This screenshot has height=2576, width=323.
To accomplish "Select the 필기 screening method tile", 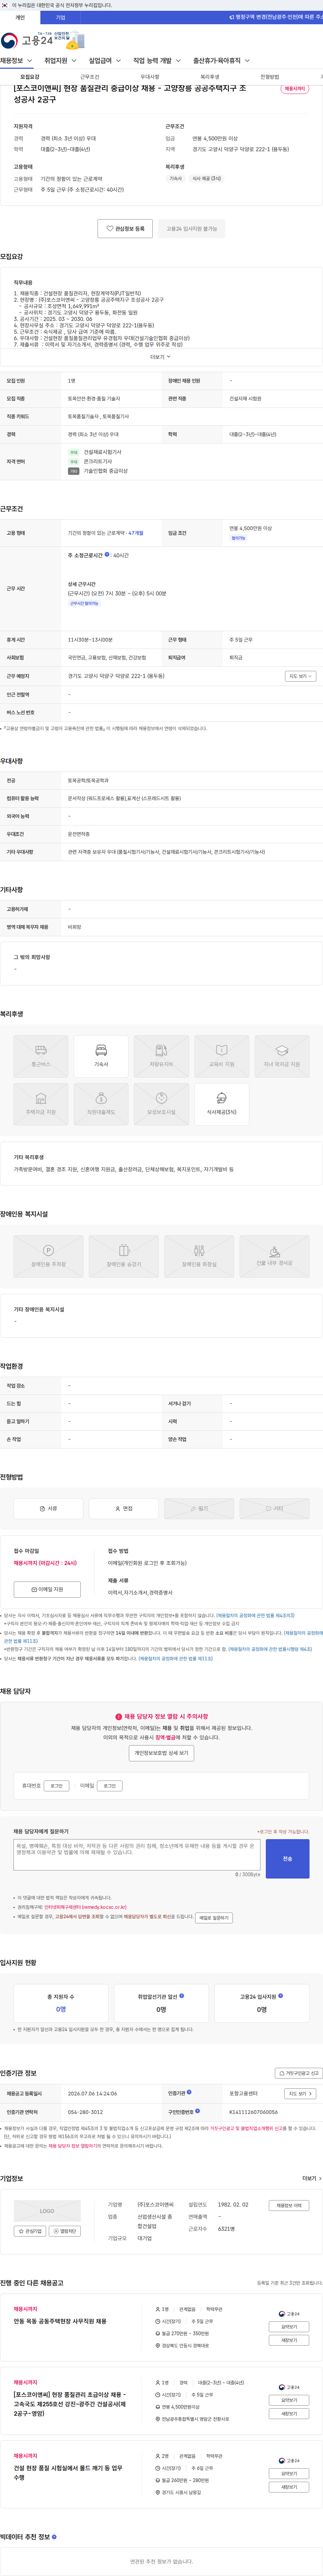I will coord(199,1508).
